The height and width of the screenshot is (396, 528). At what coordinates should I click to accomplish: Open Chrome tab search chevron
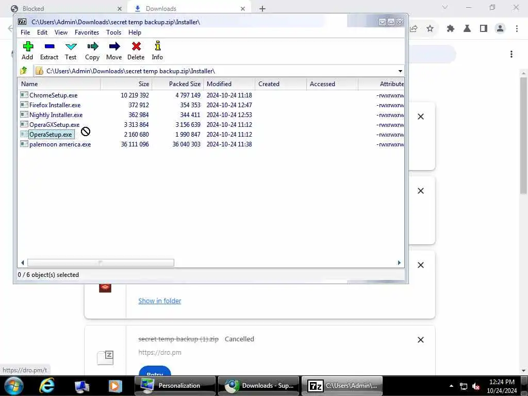point(445,7)
